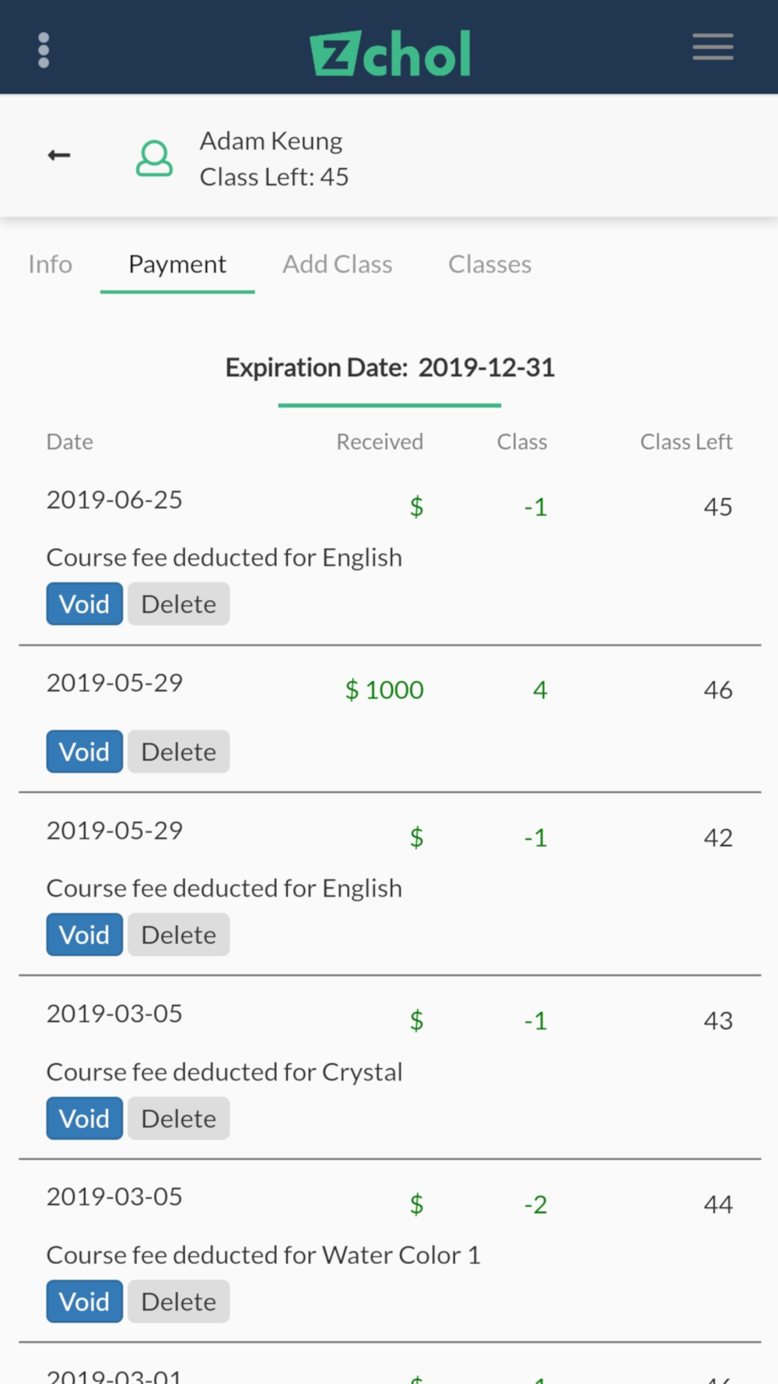The image size is (778, 1384).
Task: Tap Adam Keung's profile avatar icon
Action: (x=154, y=158)
